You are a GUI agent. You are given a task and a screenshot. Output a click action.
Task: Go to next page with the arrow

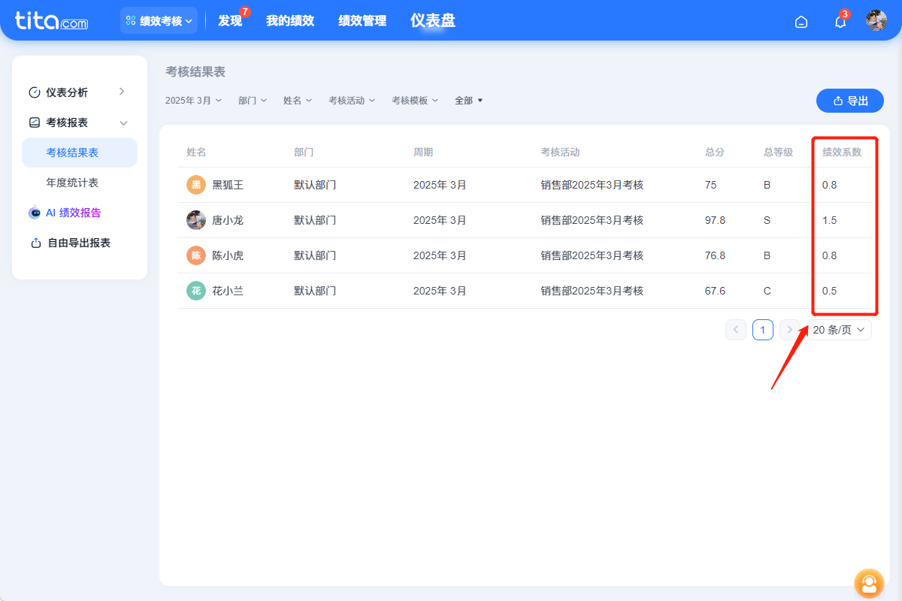pos(789,329)
